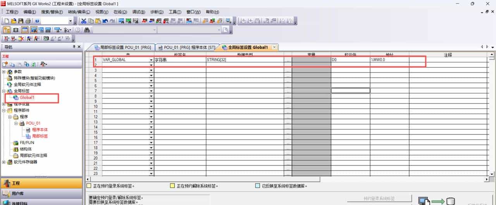
Task: Close the 导航 navigation panel
Action: pos(79,47)
